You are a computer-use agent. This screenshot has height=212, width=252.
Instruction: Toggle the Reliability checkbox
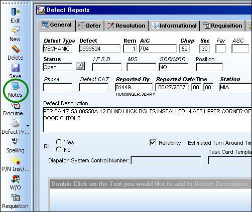[153, 143]
